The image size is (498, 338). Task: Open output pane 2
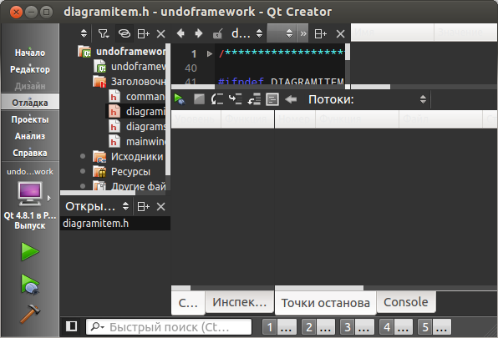point(318,327)
